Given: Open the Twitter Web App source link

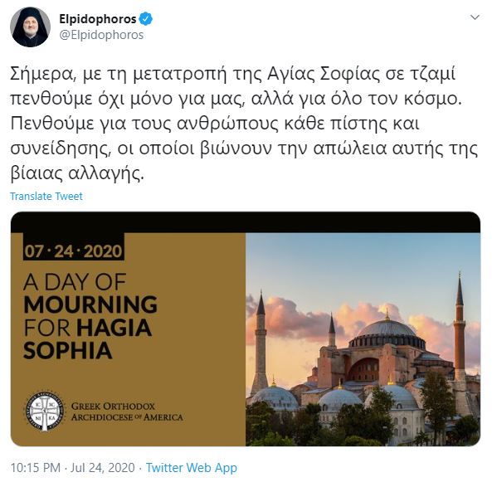Looking at the screenshot, I should tap(192, 468).
